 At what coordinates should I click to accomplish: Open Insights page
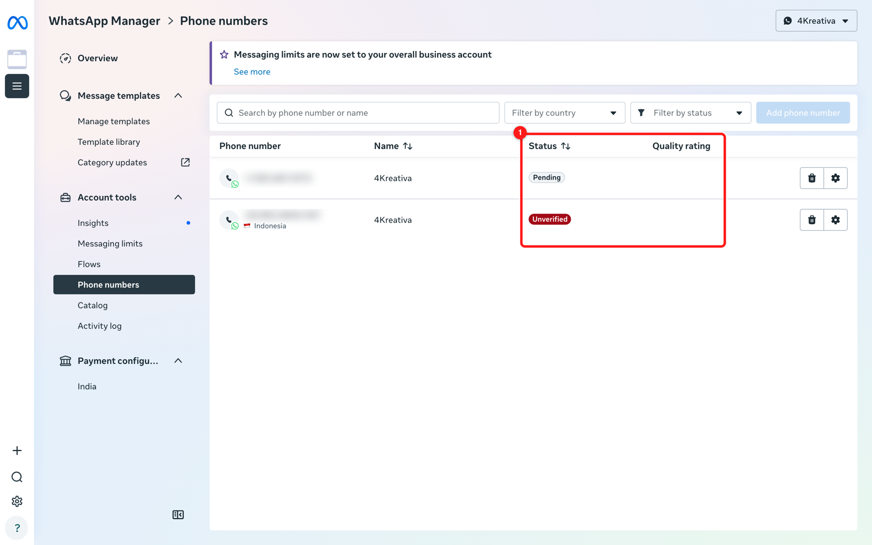point(93,223)
